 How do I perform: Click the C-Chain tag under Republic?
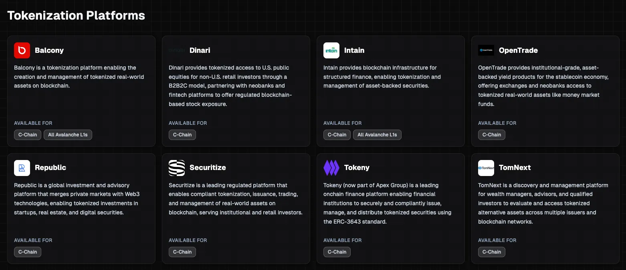tap(27, 252)
